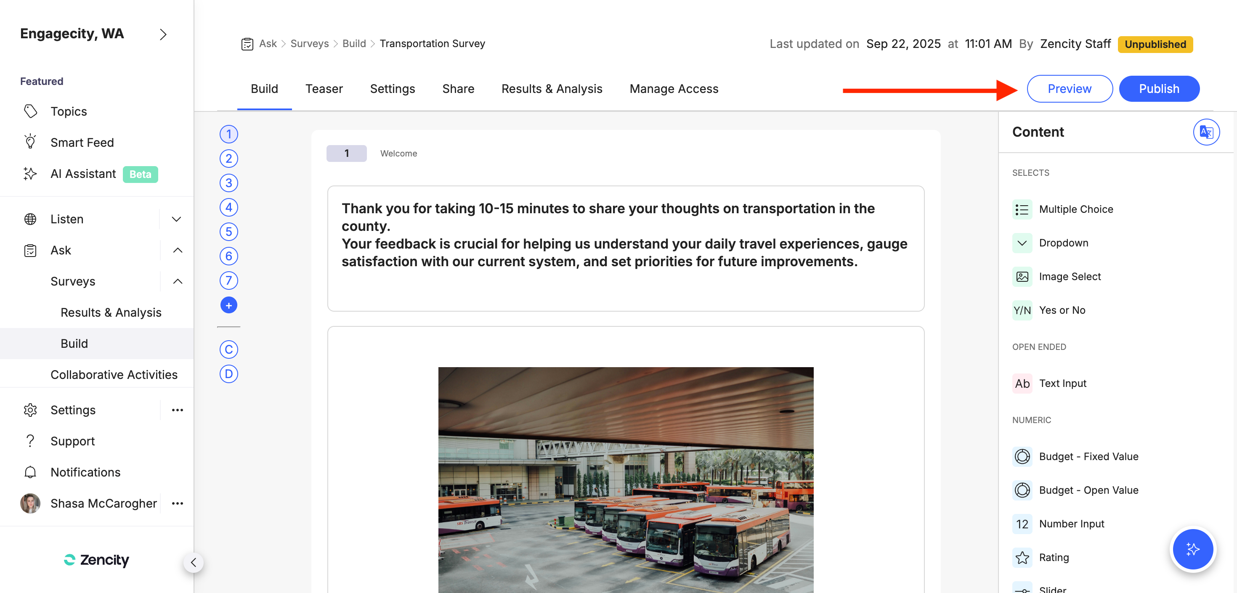
Task: Choose the Image Select question type
Action: coord(1070,277)
